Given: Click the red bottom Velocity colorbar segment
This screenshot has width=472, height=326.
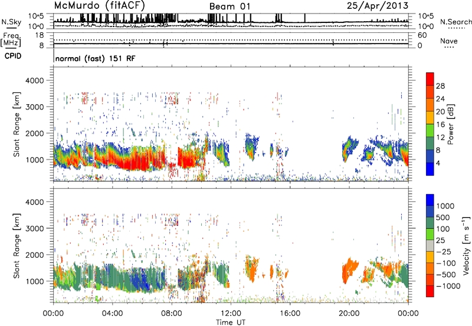Looking at the screenshot, I should [430, 291].
